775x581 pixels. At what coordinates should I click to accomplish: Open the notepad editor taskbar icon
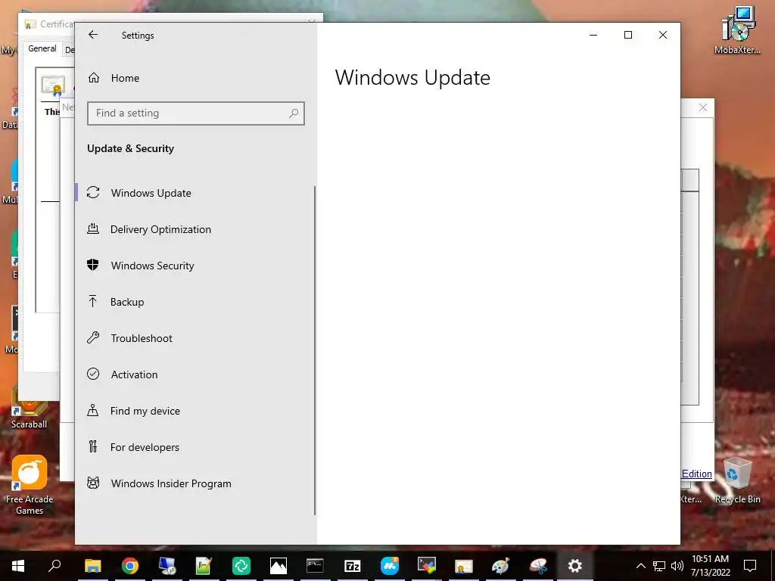[204, 566]
